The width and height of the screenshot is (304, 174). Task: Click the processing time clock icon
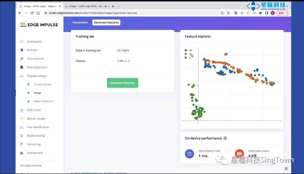click(x=189, y=154)
